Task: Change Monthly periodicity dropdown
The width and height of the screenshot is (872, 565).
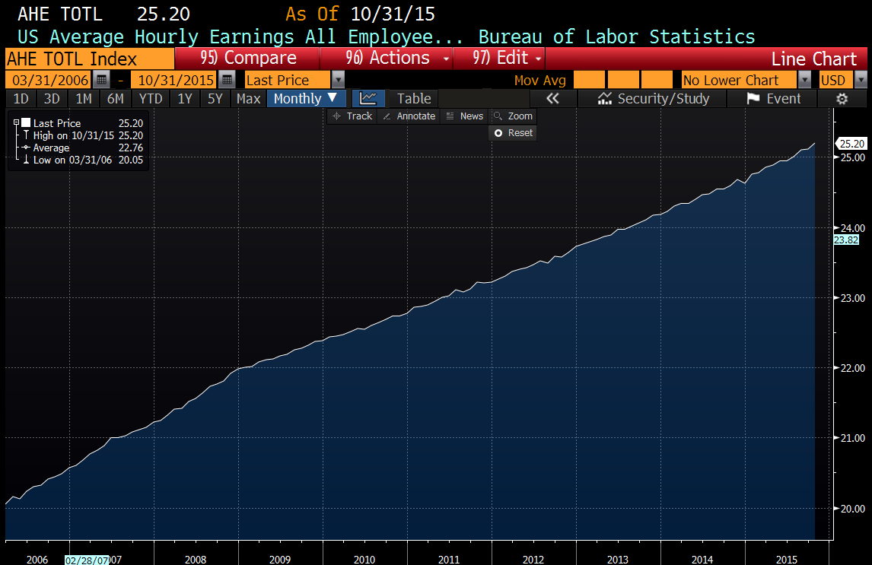Action: 305,98
